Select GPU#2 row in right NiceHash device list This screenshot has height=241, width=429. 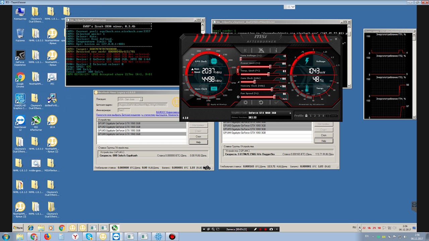tap(267, 126)
